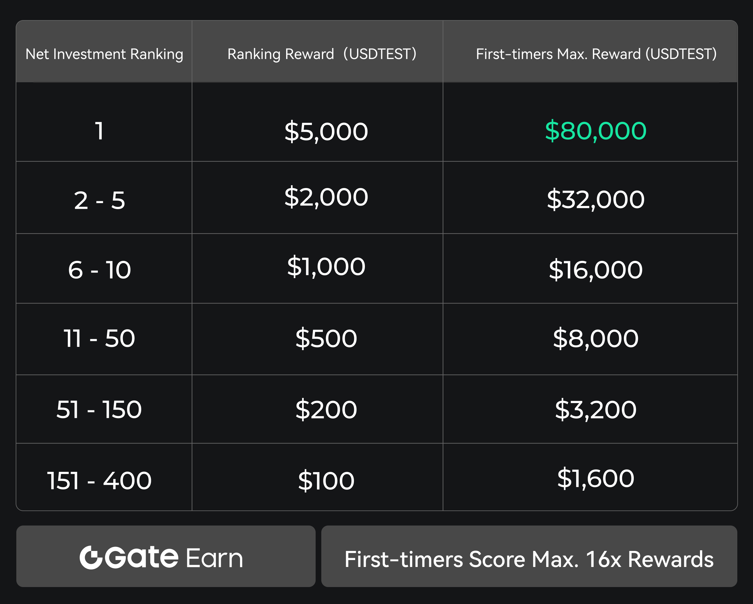Click the First-timers Score Max. 16x Rewards banner

(529, 556)
